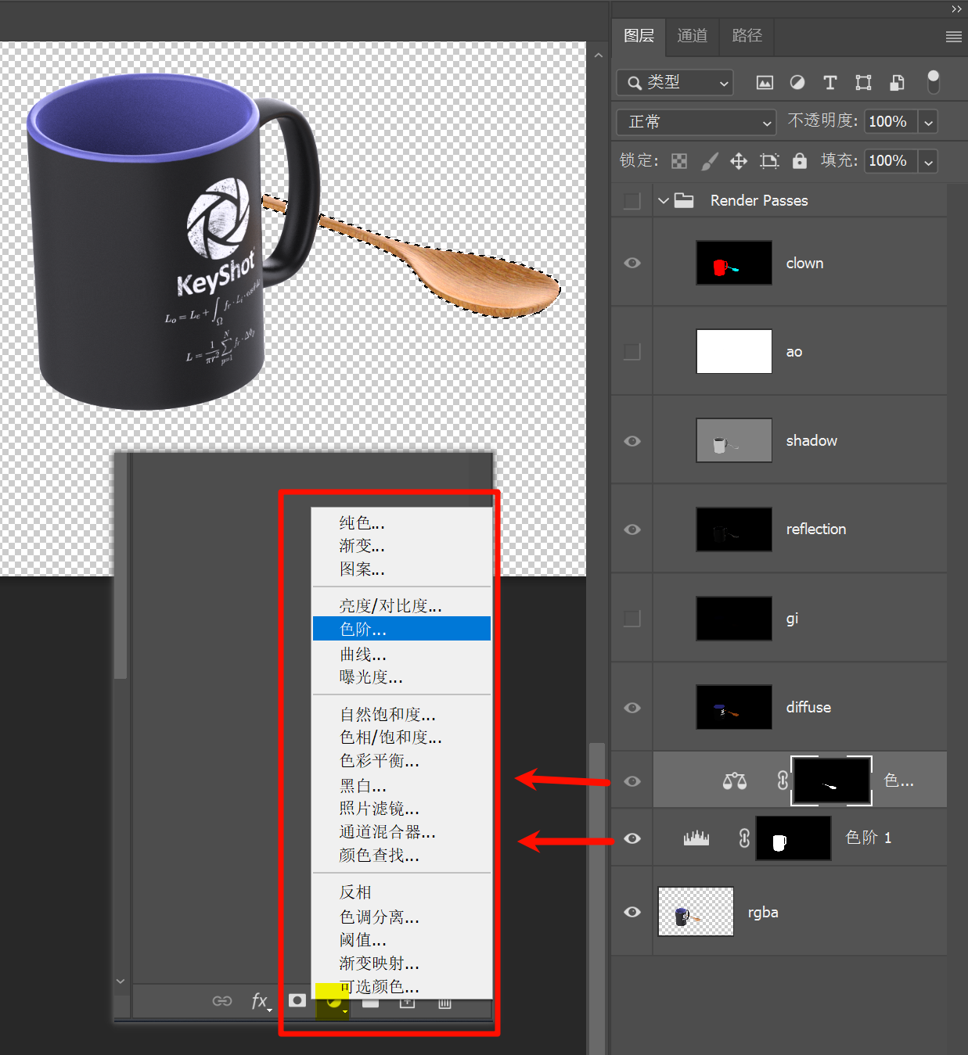The height and width of the screenshot is (1055, 968).
Task: Choose 曝光度... menu entry
Action: pyautogui.click(x=401, y=677)
